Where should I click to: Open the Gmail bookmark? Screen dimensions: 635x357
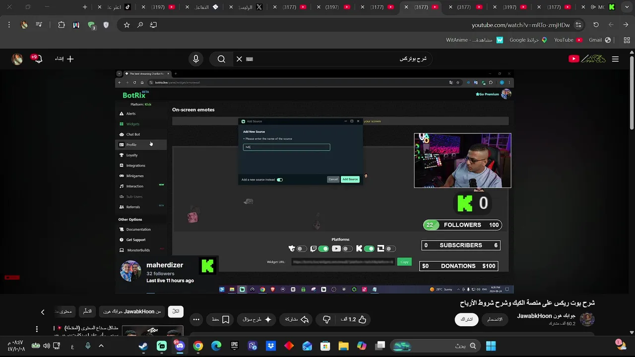599,40
